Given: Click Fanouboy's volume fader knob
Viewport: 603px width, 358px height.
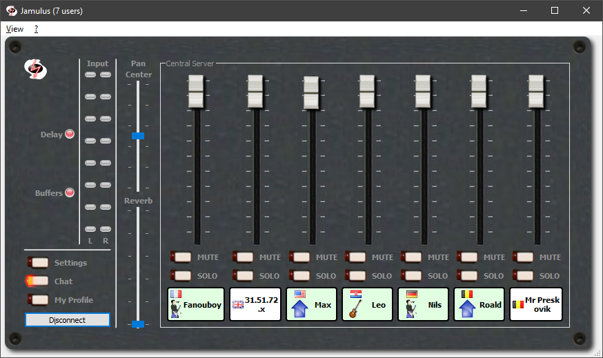Looking at the screenshot, I should [x=196, y=92].
